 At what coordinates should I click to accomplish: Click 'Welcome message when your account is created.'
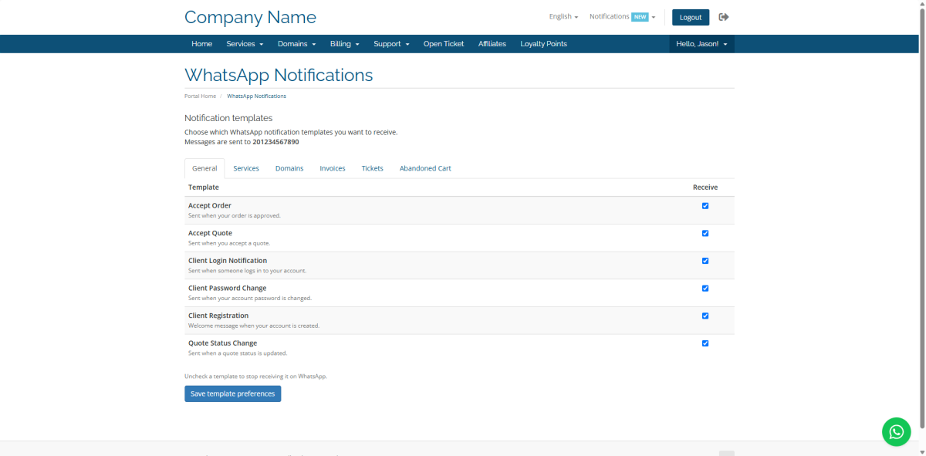(x=254, y=326)
